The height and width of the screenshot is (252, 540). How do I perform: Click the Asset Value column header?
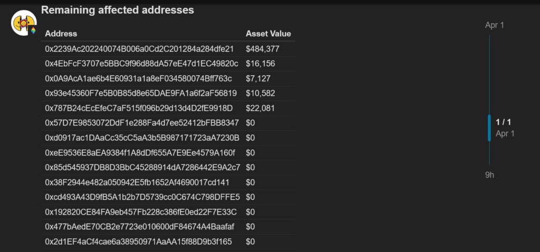[x=268, y=34]
